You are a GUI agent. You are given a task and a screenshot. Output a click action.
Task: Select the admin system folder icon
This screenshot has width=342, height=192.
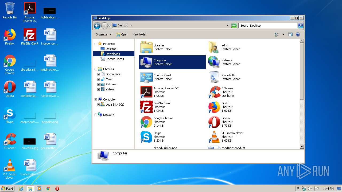point(214,47)
